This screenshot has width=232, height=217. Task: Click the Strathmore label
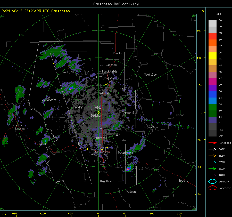pos(125,153)
